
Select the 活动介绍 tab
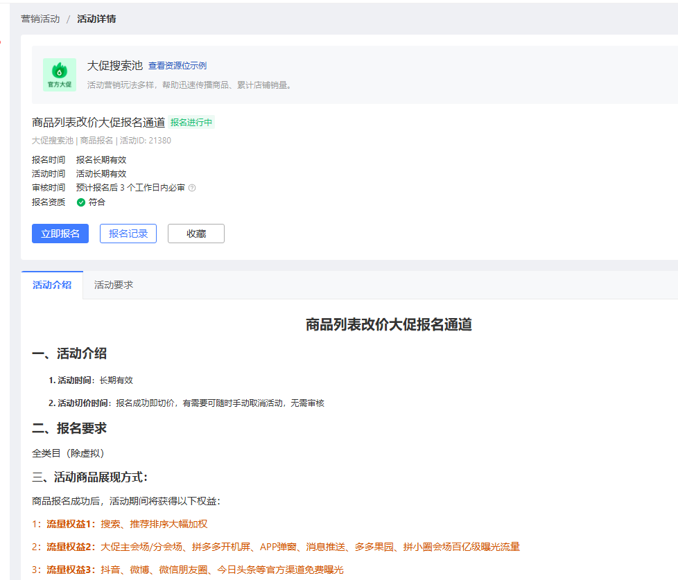[x=52, y=285]
